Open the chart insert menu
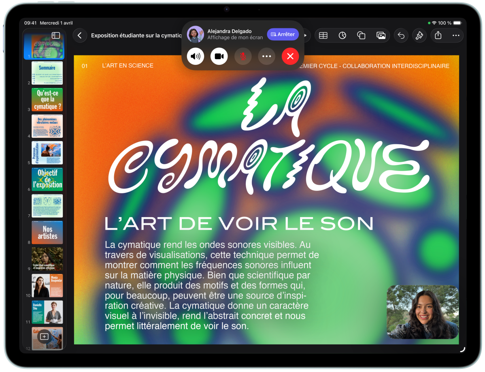Screen dimensions: 485x372 tap(342, 36)
